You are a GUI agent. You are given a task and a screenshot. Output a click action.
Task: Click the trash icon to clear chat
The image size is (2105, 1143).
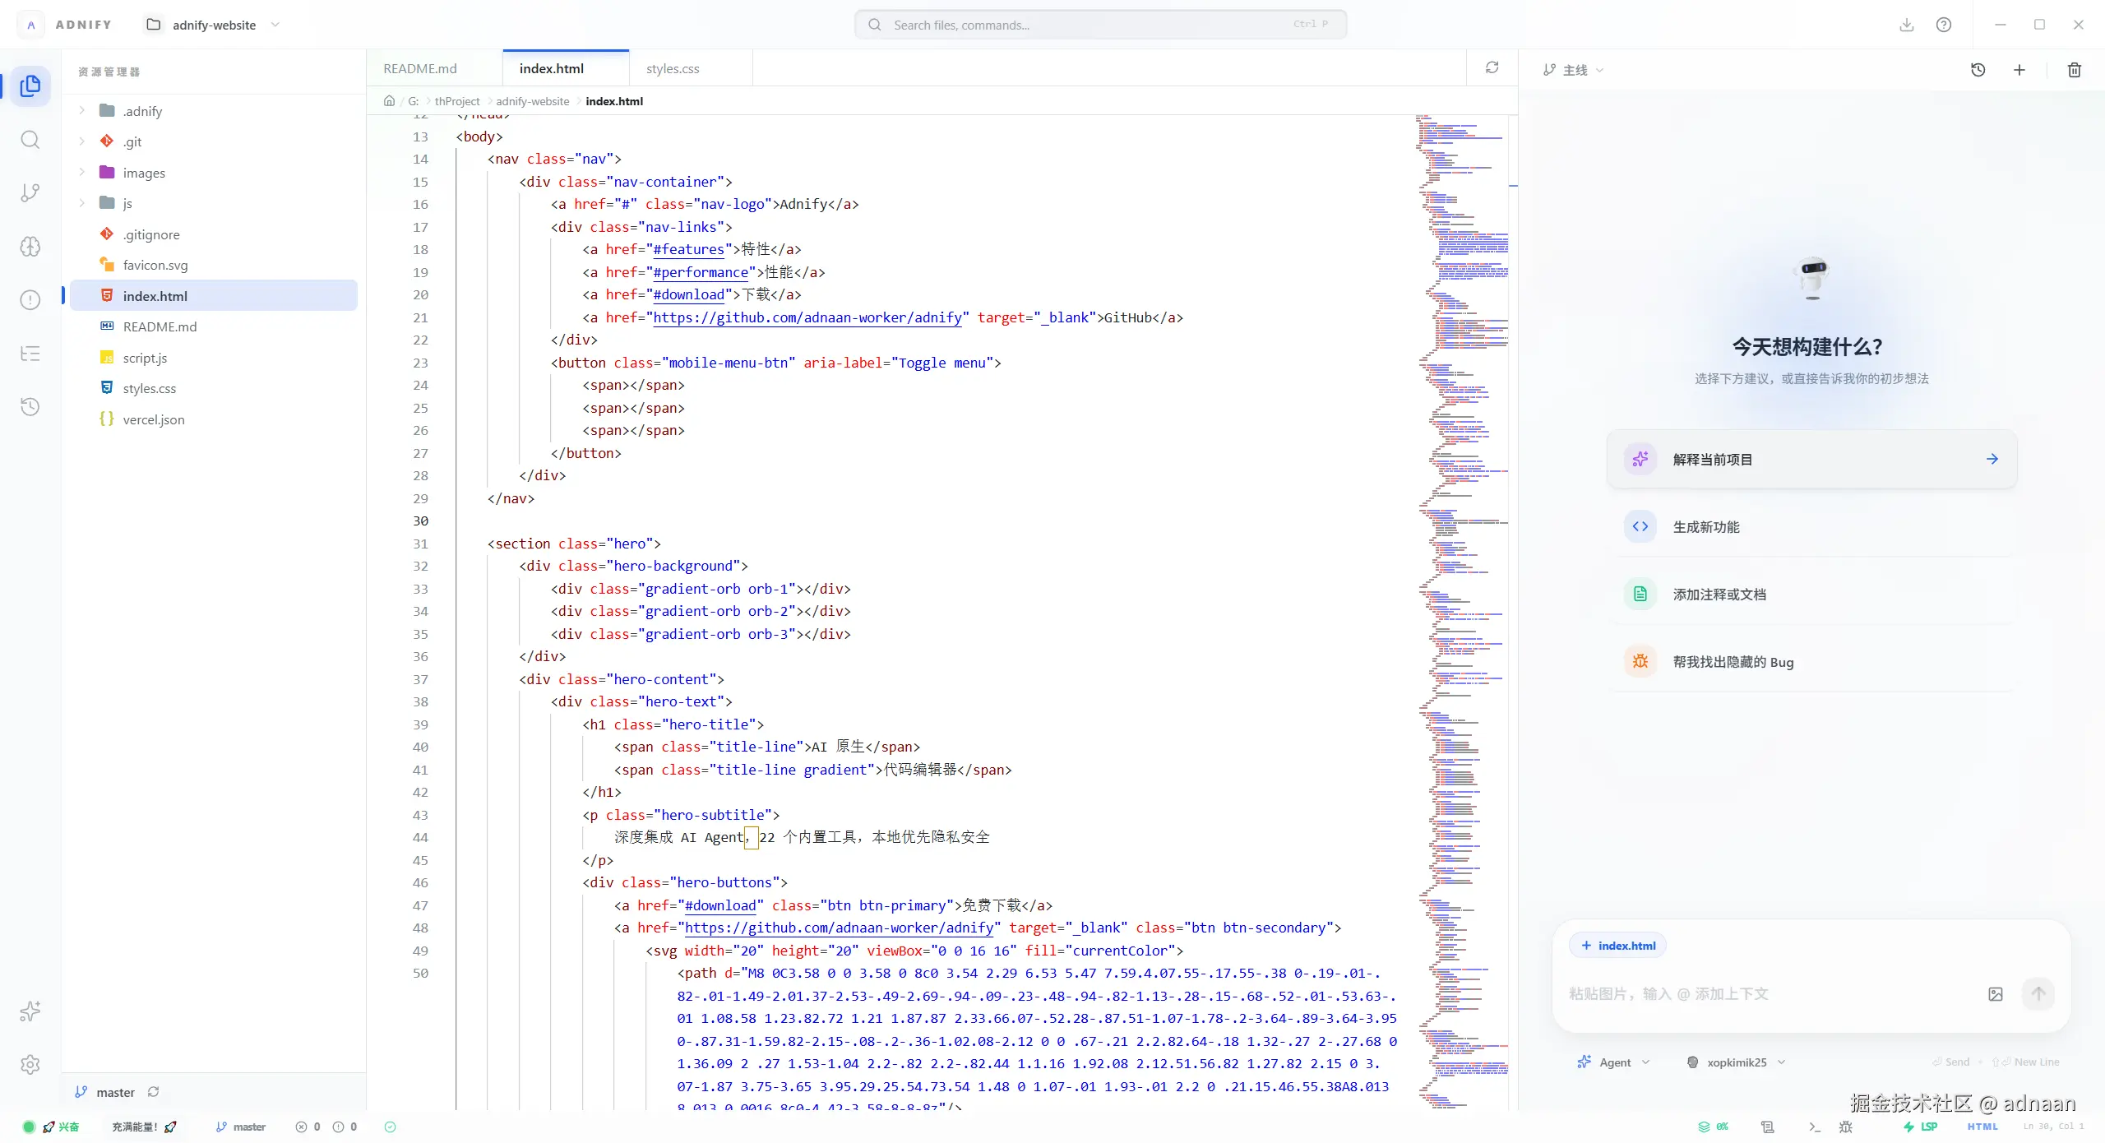point(2074,70)
